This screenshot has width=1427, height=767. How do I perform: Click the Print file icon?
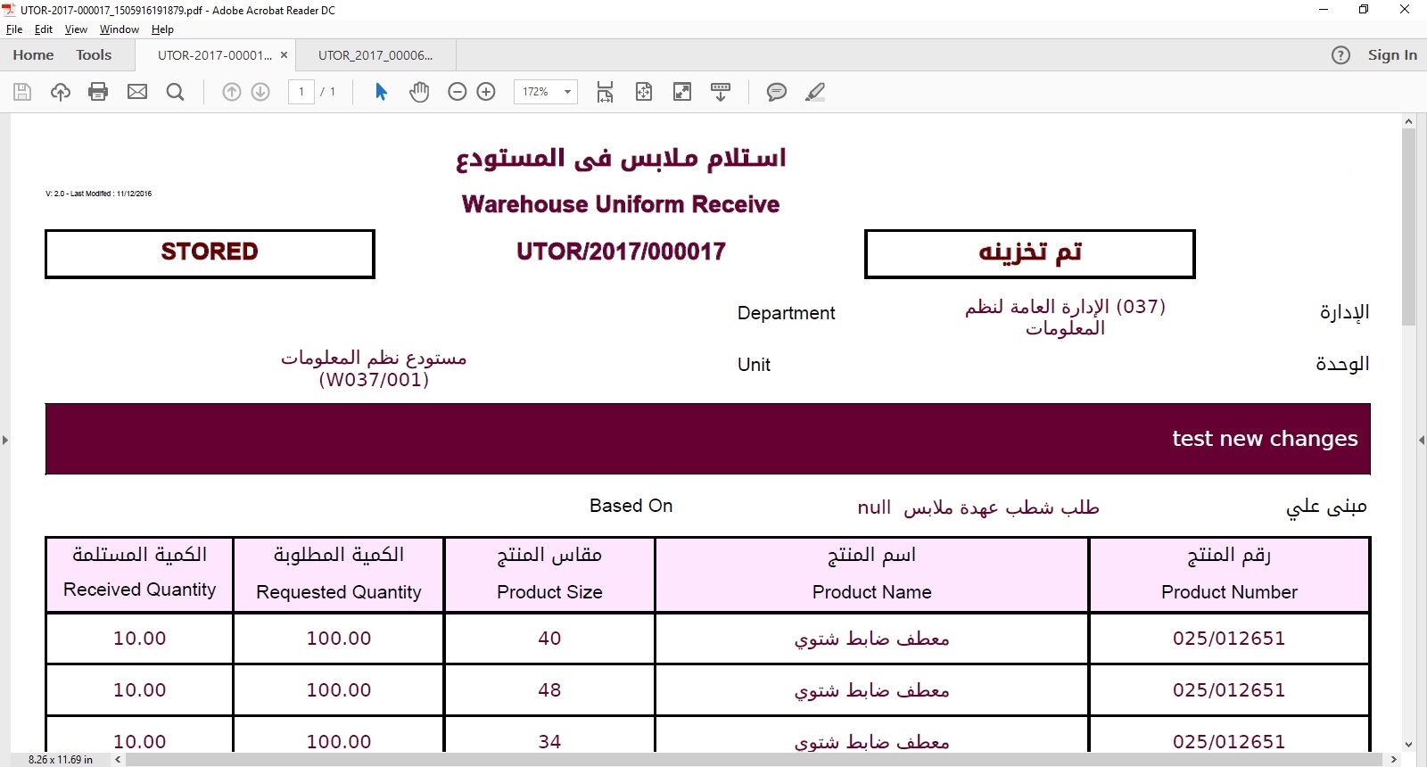tap(98, 92)
